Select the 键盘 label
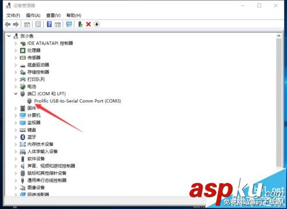Image resolution: width=287 pixels, height=209 pixels. coord(32,130)
